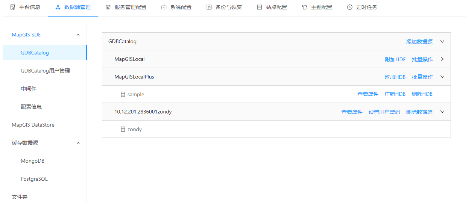Click the database icon beside zondy
Image resolution: width=469 pixels, height=204 pixels.
click(x=123, y=129)
